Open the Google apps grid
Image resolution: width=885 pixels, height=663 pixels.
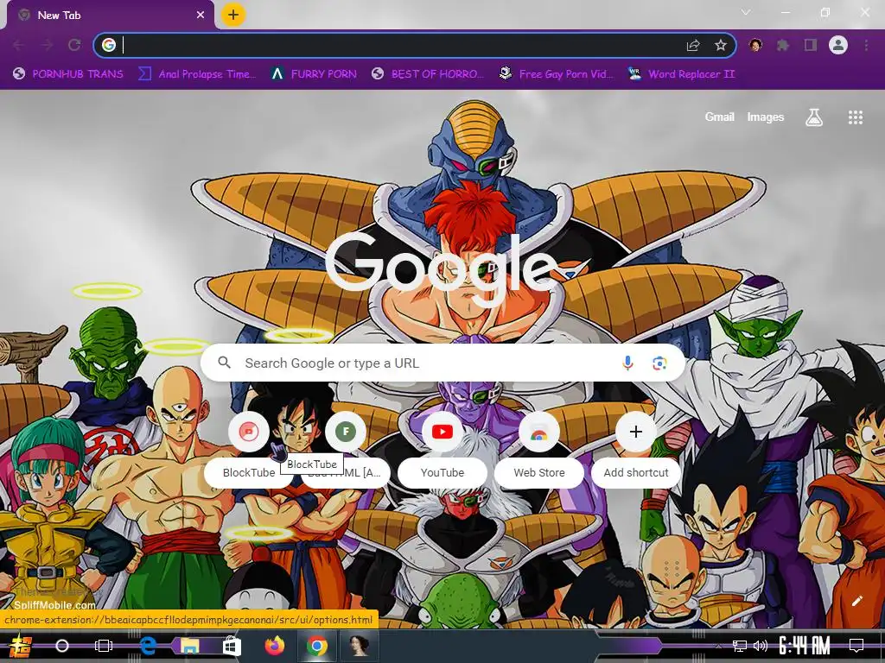click(855, 117)
